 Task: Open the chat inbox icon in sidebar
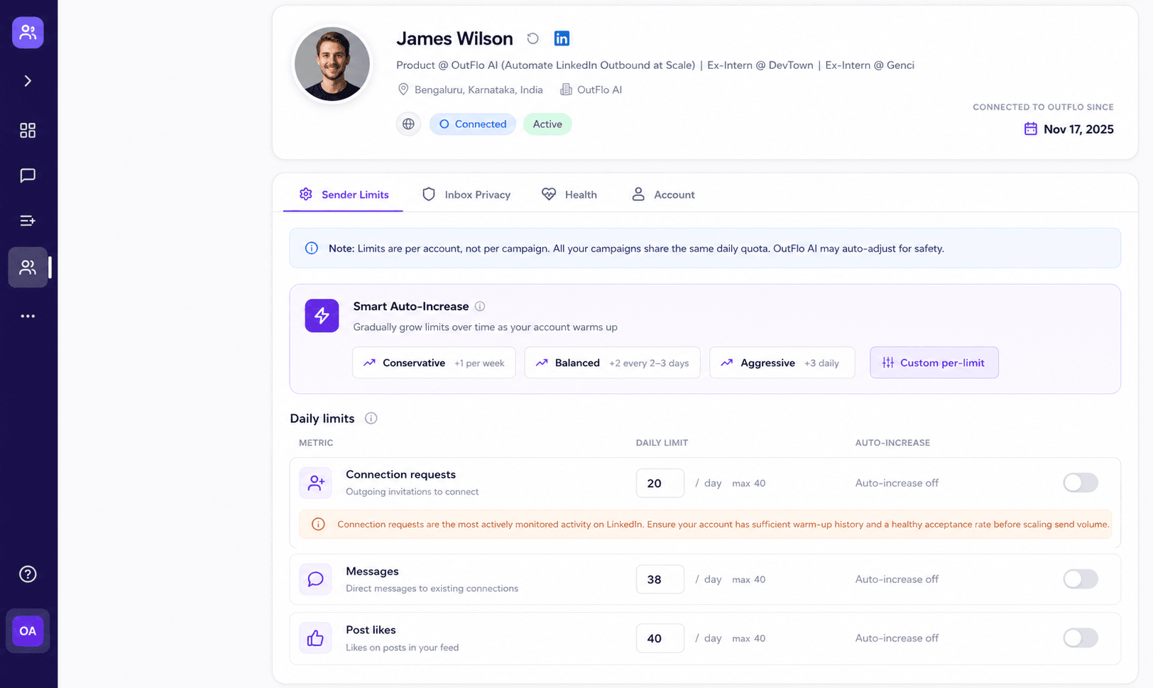point(28,175)
